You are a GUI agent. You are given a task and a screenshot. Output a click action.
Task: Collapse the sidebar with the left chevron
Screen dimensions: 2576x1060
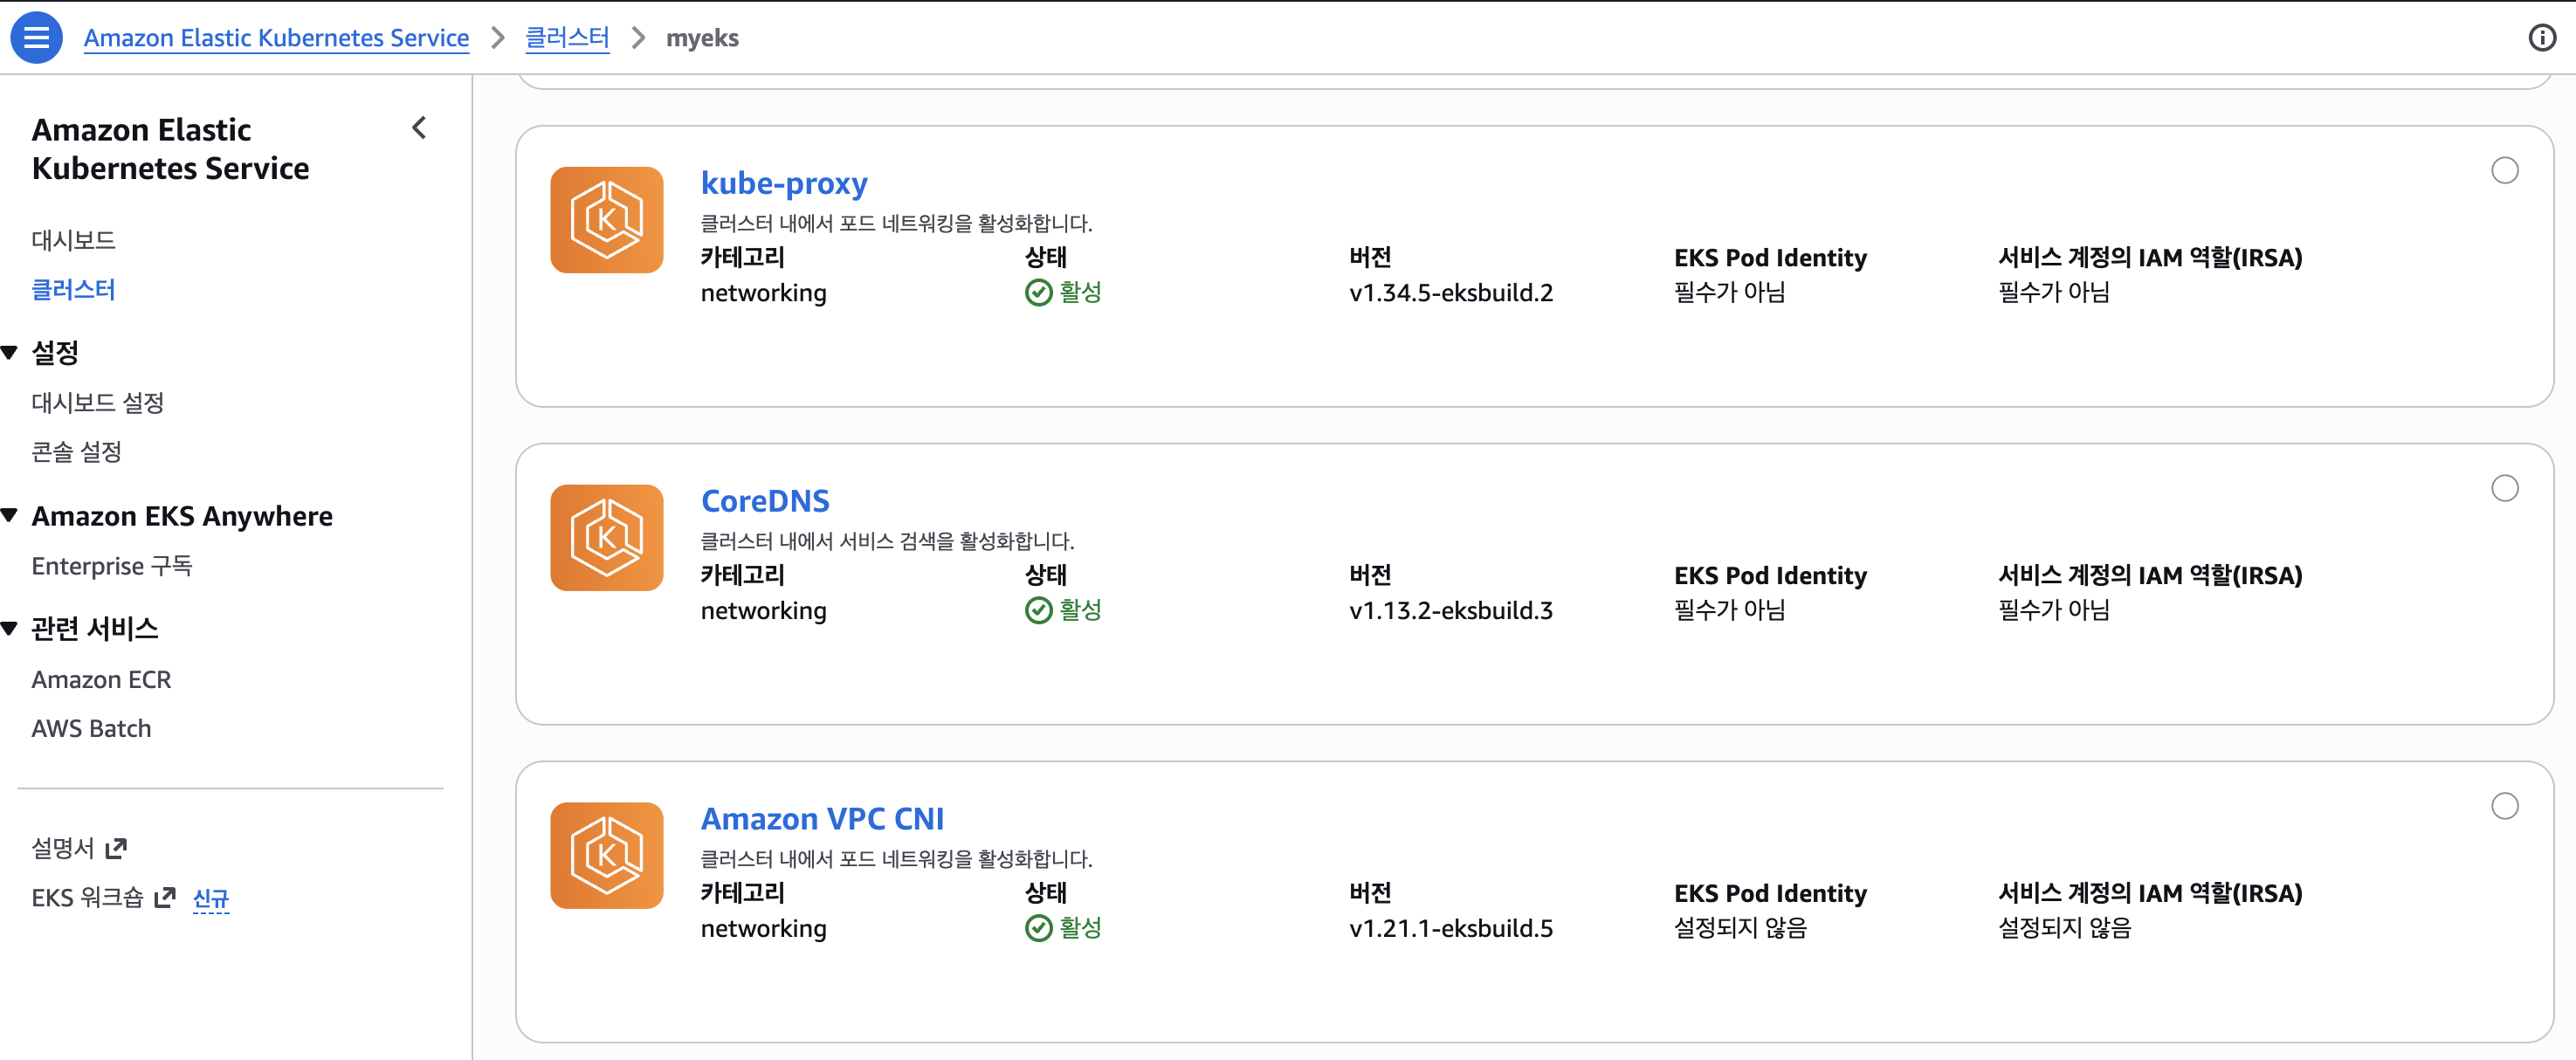click(419, 128)
